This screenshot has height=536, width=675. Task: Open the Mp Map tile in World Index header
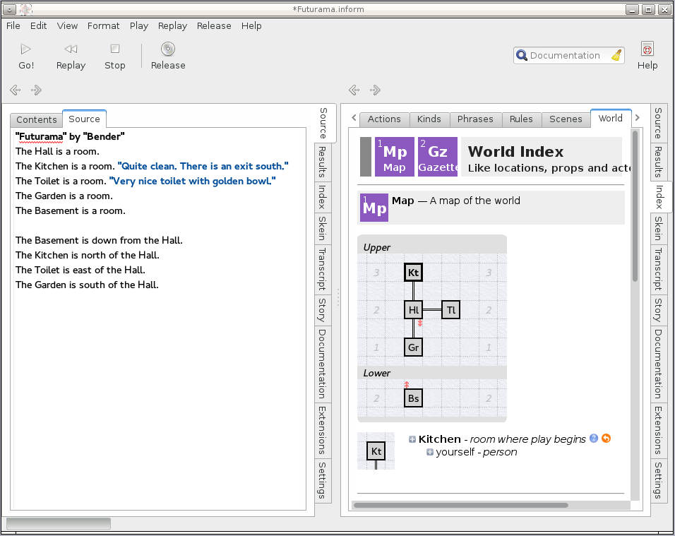click(395, 157)
